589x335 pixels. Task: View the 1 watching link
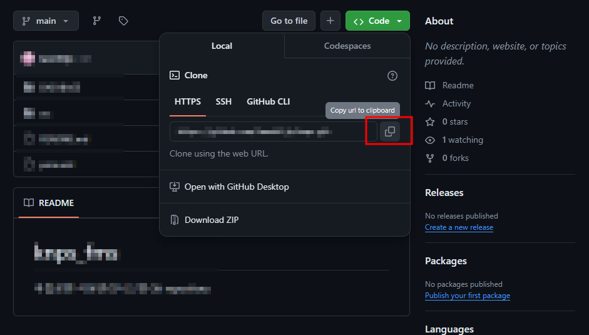pyautogui.click(x=463, y=140)
